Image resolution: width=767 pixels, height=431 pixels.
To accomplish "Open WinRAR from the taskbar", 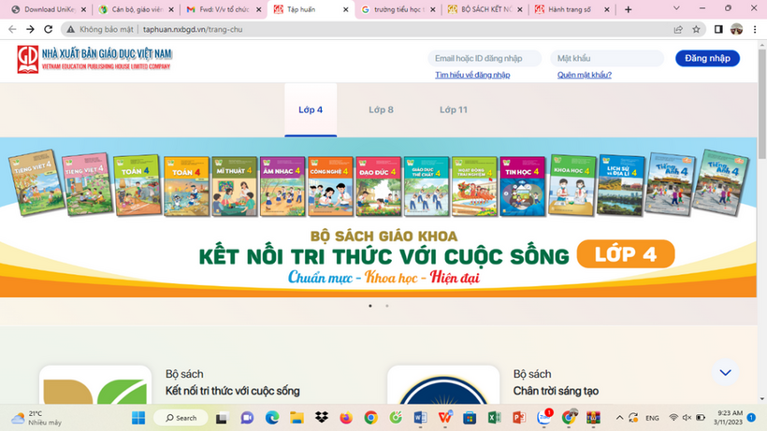I will click(593, 418).
